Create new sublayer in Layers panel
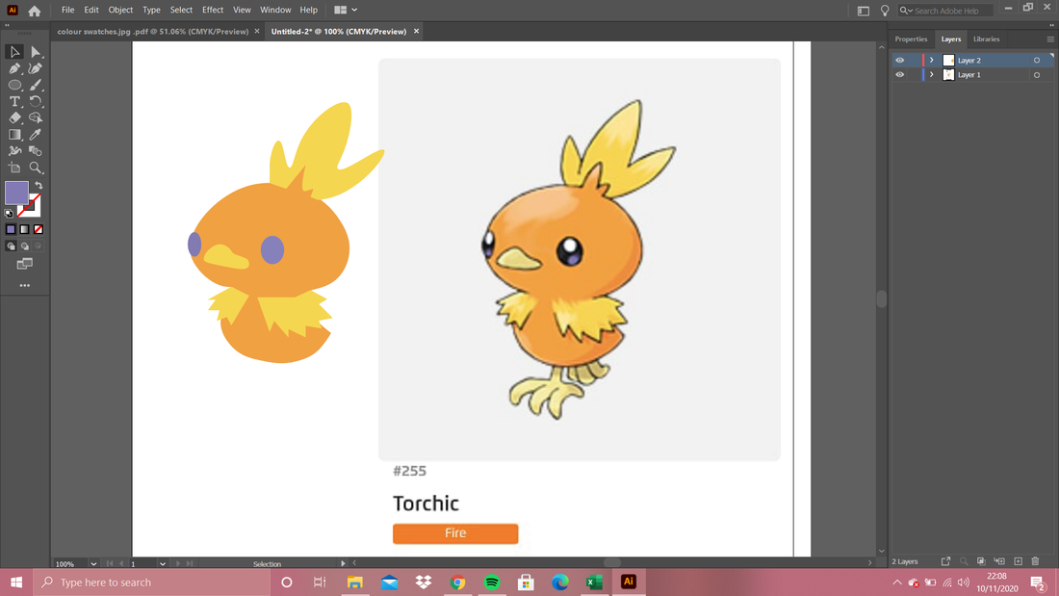 (x=999, y=561)
